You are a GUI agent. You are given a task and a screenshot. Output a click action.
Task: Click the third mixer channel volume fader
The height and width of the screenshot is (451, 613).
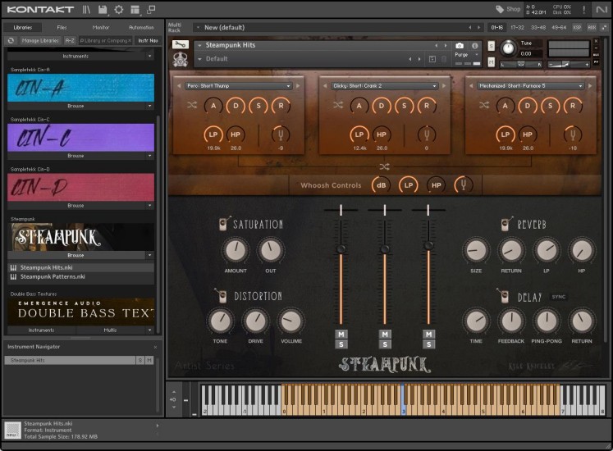(428, 245)
